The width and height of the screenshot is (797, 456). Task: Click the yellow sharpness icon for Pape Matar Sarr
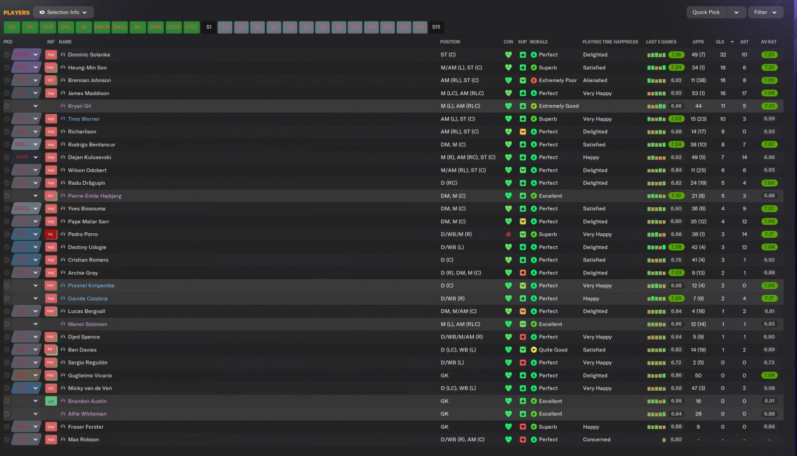pos(522,221)
